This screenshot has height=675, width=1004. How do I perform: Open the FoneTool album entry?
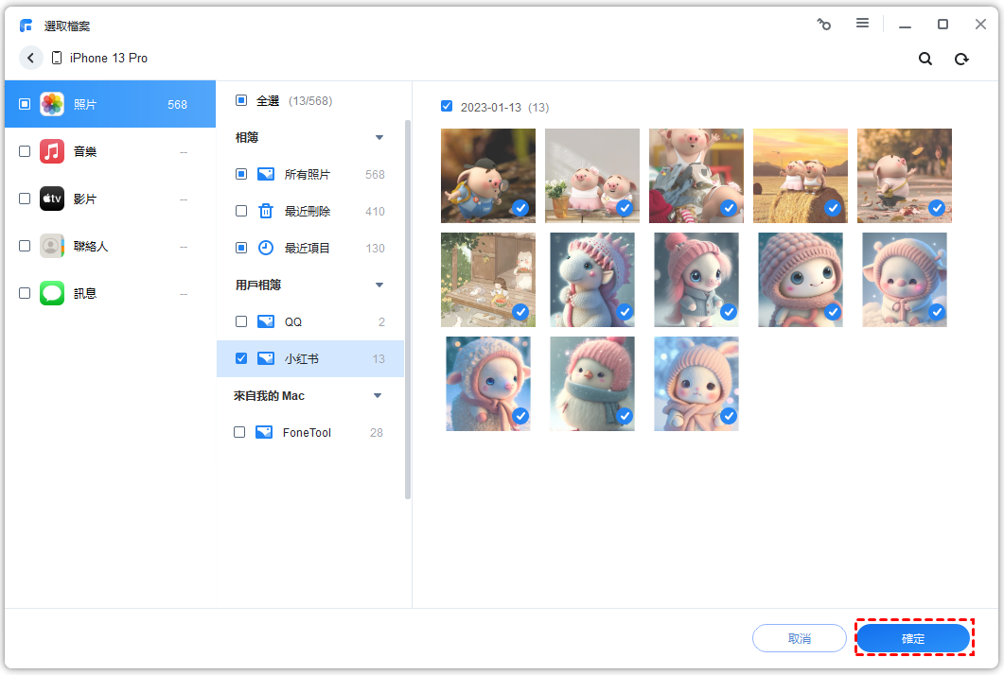coord(307,432)
